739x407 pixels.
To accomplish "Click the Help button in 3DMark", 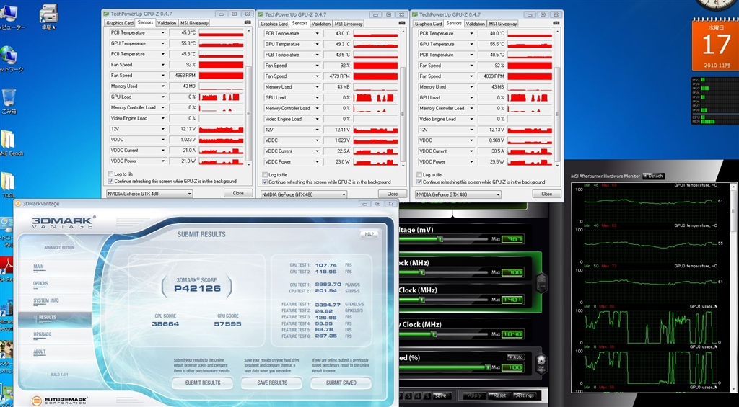I will [369, 234].
